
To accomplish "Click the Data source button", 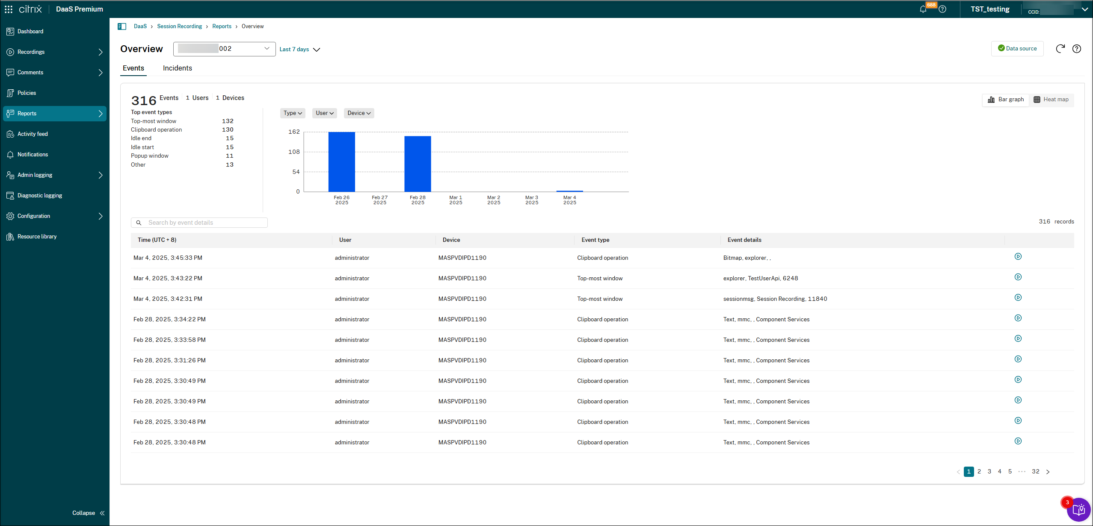I will (x=1017, y=49).
